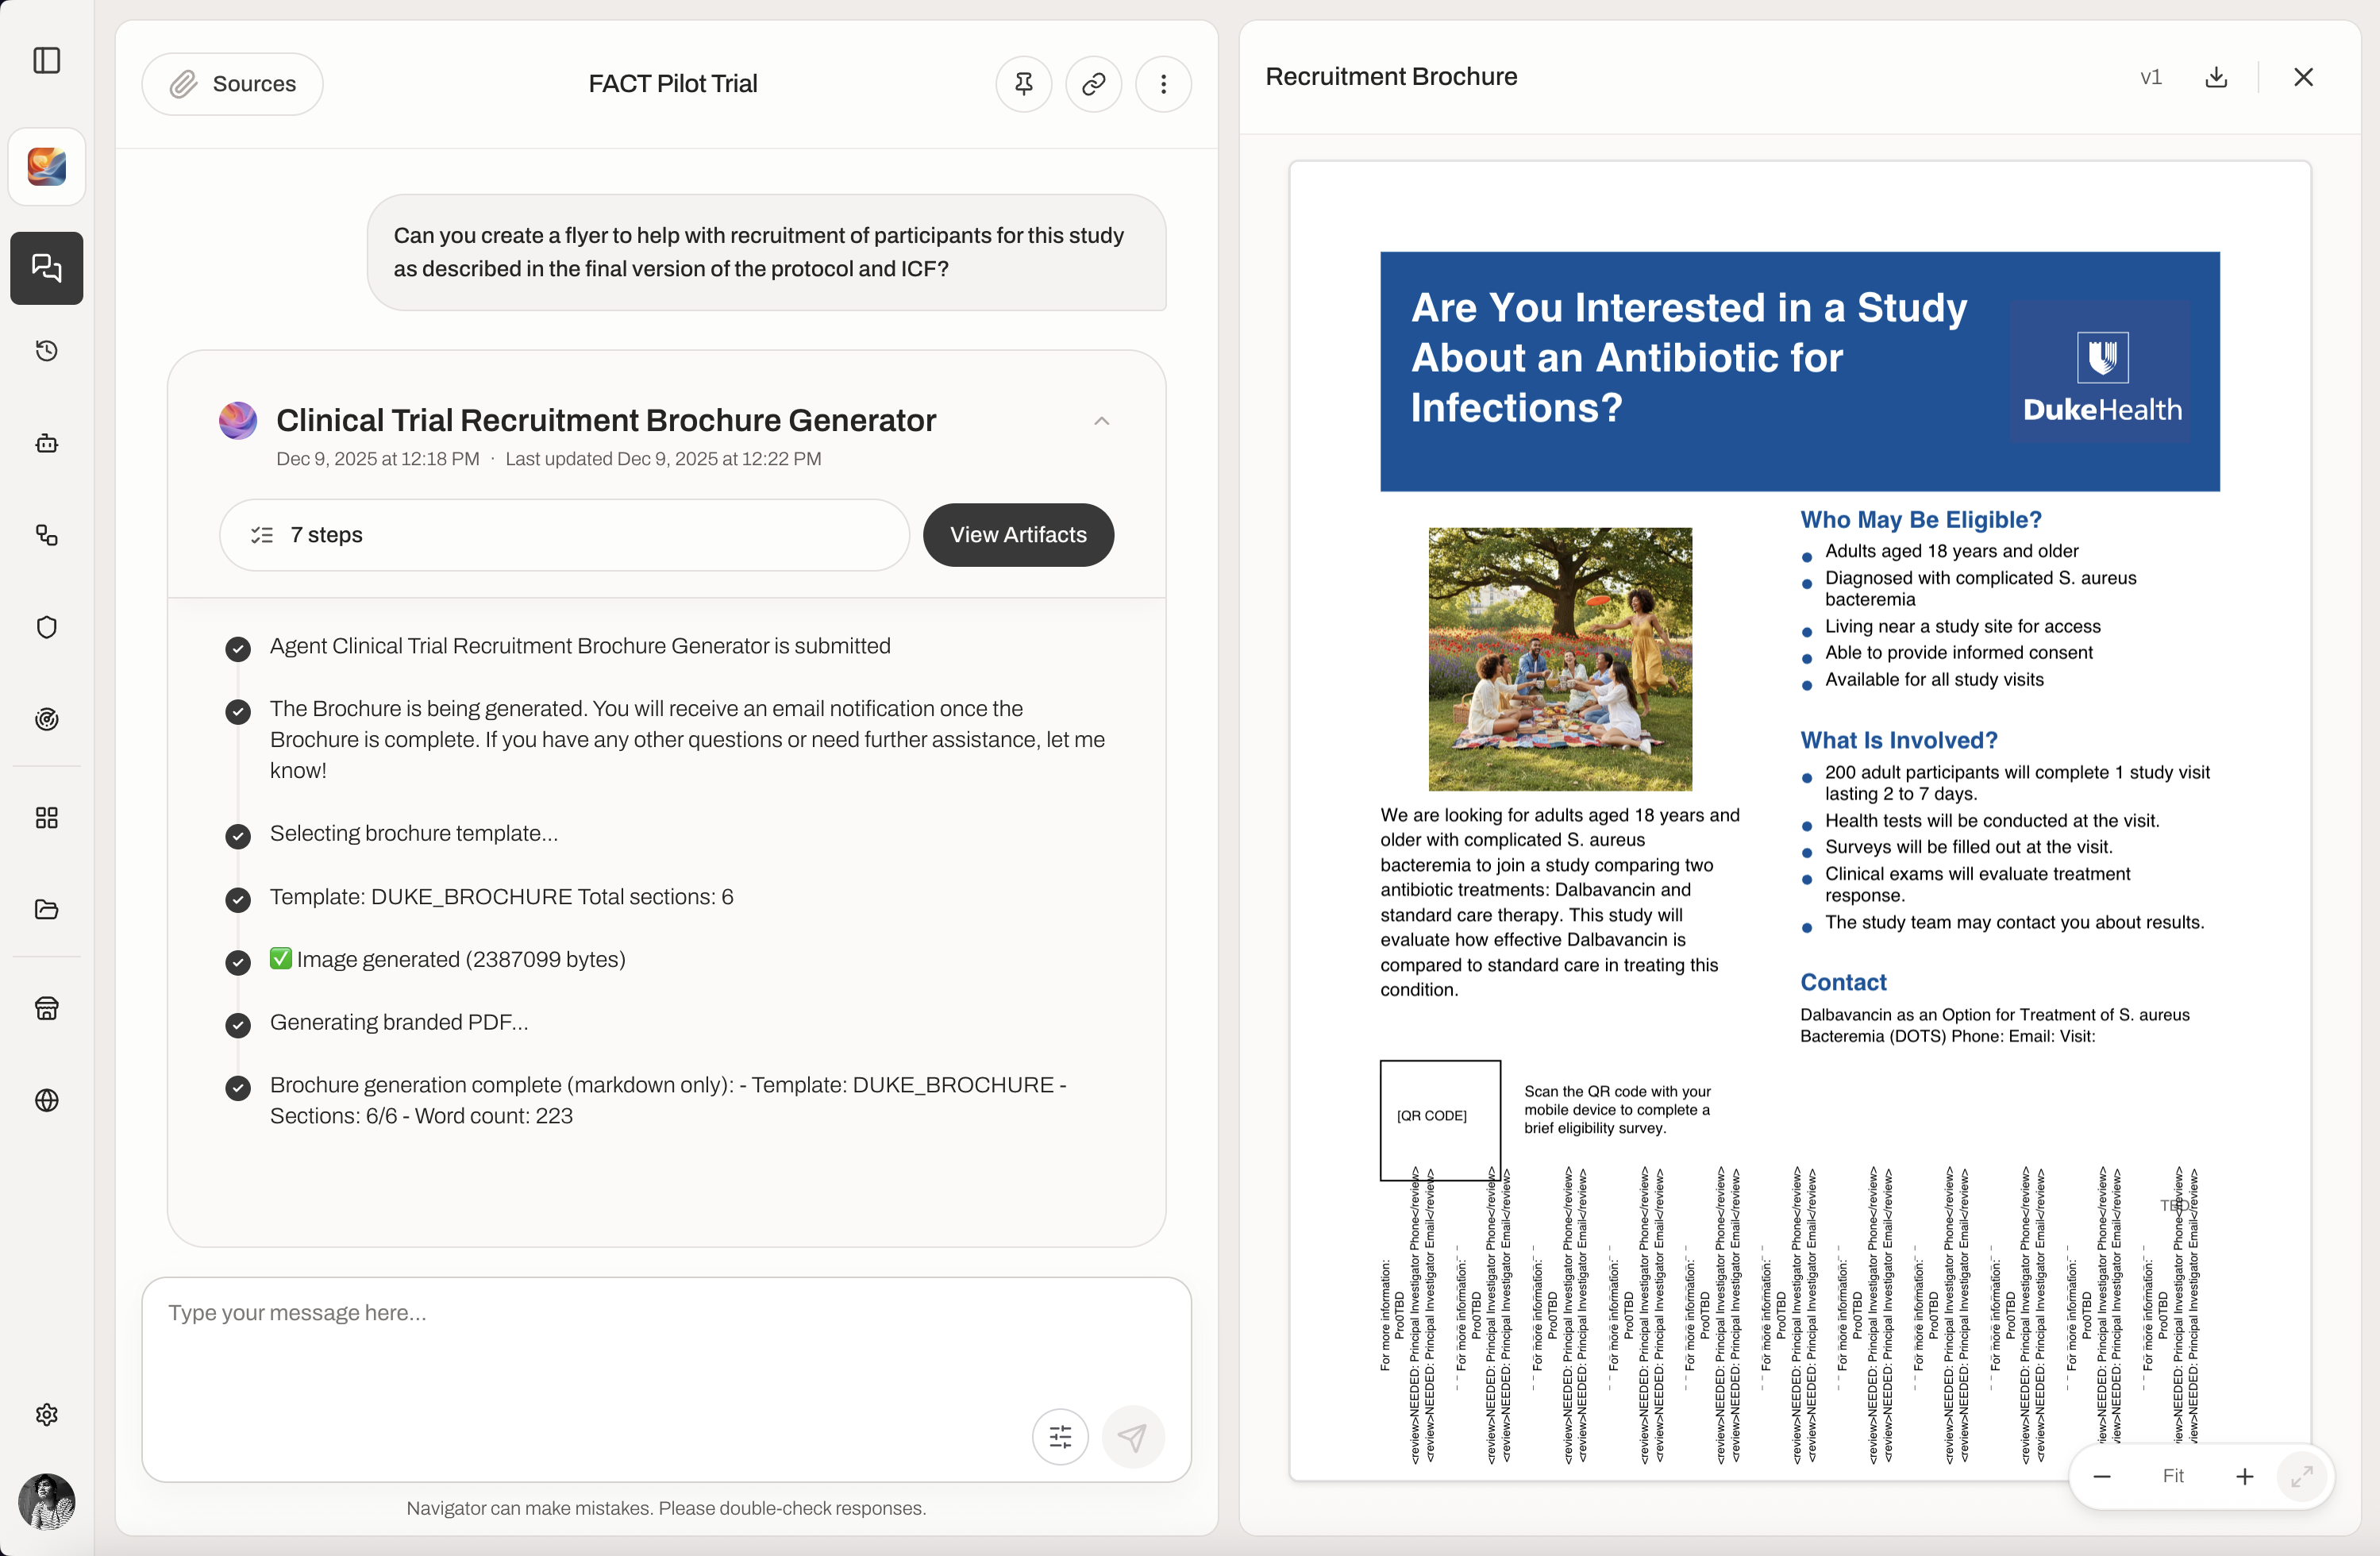This screenshot has height=1556, width=2380.
Task: Pin the FACT Pilot Trial chat
Action: pyautogui.click(x=1023, y=84)
